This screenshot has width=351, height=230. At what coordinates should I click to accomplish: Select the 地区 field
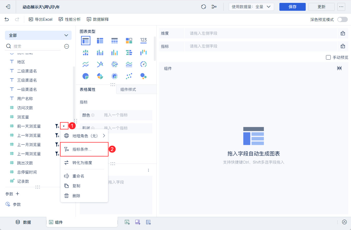(x=21, y=62)
